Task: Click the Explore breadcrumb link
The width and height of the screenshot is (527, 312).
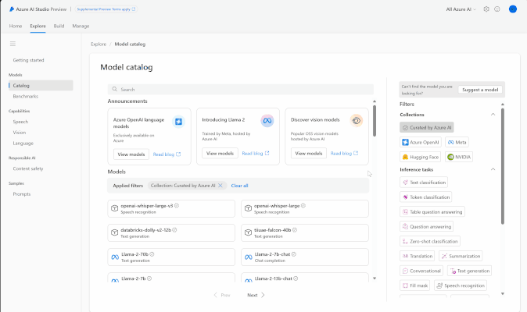Action: click(99, 44)
